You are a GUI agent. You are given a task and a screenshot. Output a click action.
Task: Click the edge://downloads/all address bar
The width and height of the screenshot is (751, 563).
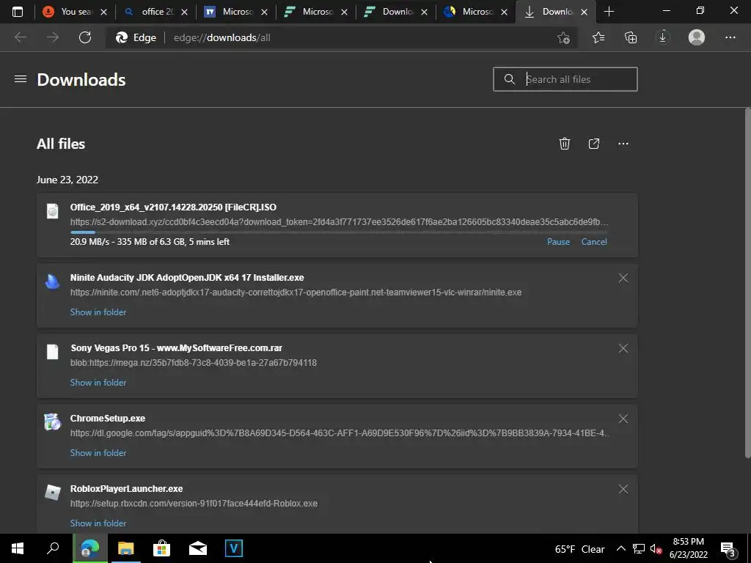click(x=341, y=37)
